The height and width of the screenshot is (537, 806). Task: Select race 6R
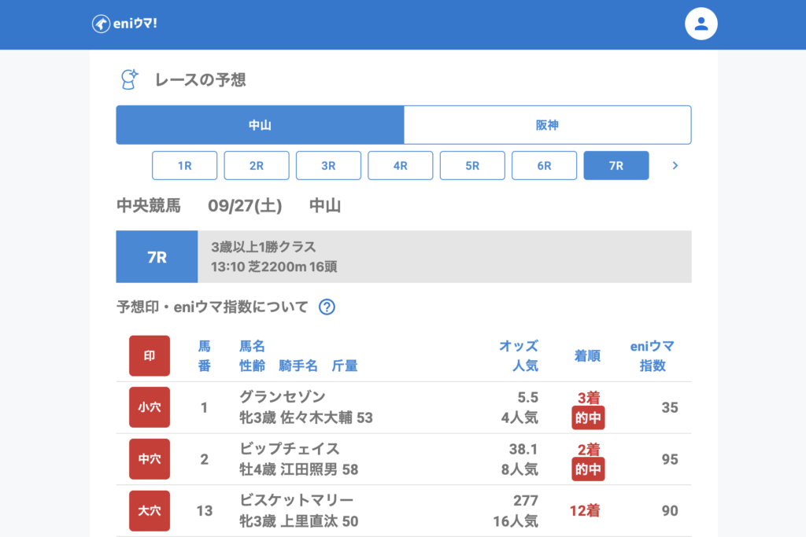(x=544, y=166)
